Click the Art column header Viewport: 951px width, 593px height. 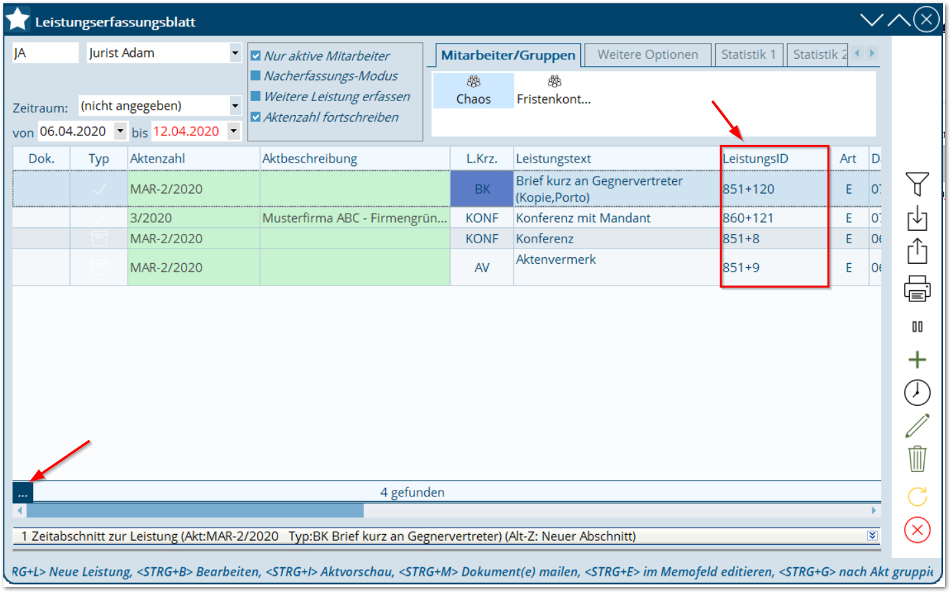[848, 159]
